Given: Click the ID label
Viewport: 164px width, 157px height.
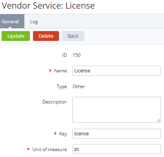Looking at the screenshot, I should click(x=64, y=55).
